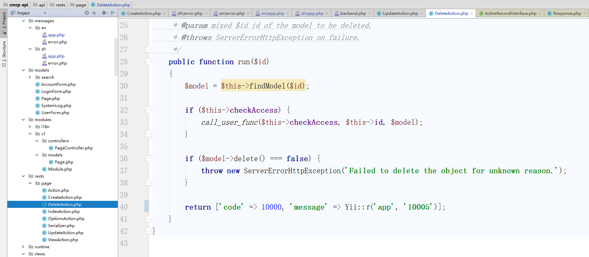The image size is (589, 257).
Task: Expand the search folder under models
Action: (30, 77)
